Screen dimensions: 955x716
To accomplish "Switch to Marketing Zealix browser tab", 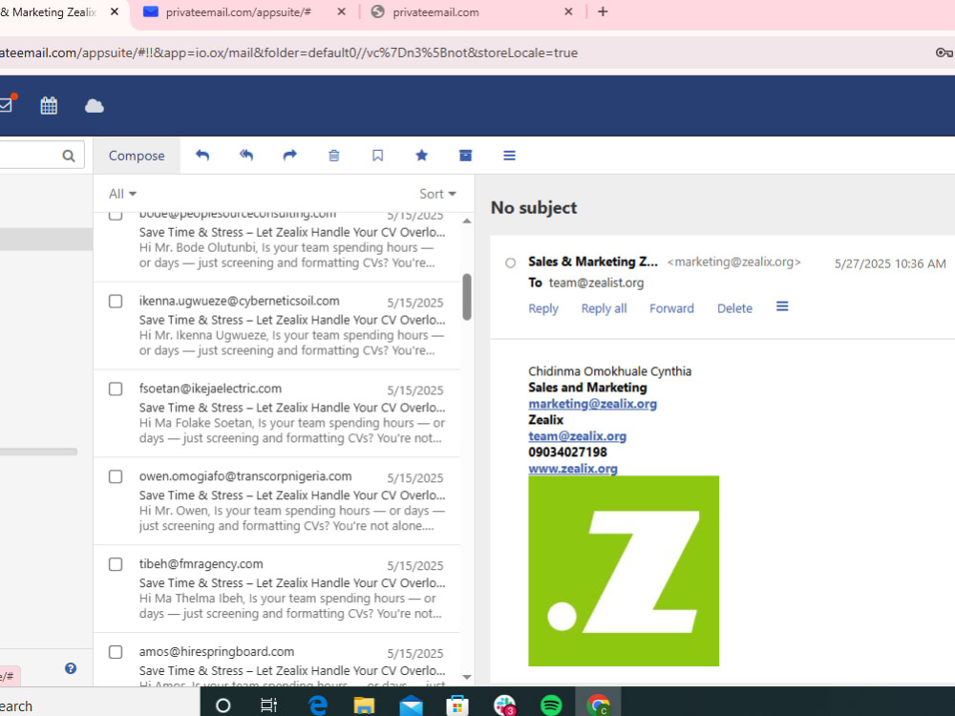I will (49, 12).
